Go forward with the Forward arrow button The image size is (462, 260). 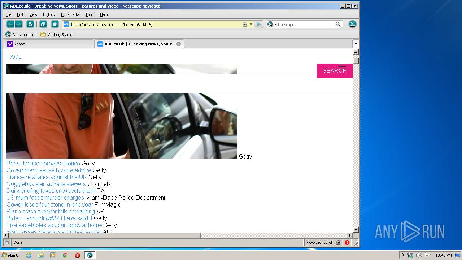[x=19, y=24]
